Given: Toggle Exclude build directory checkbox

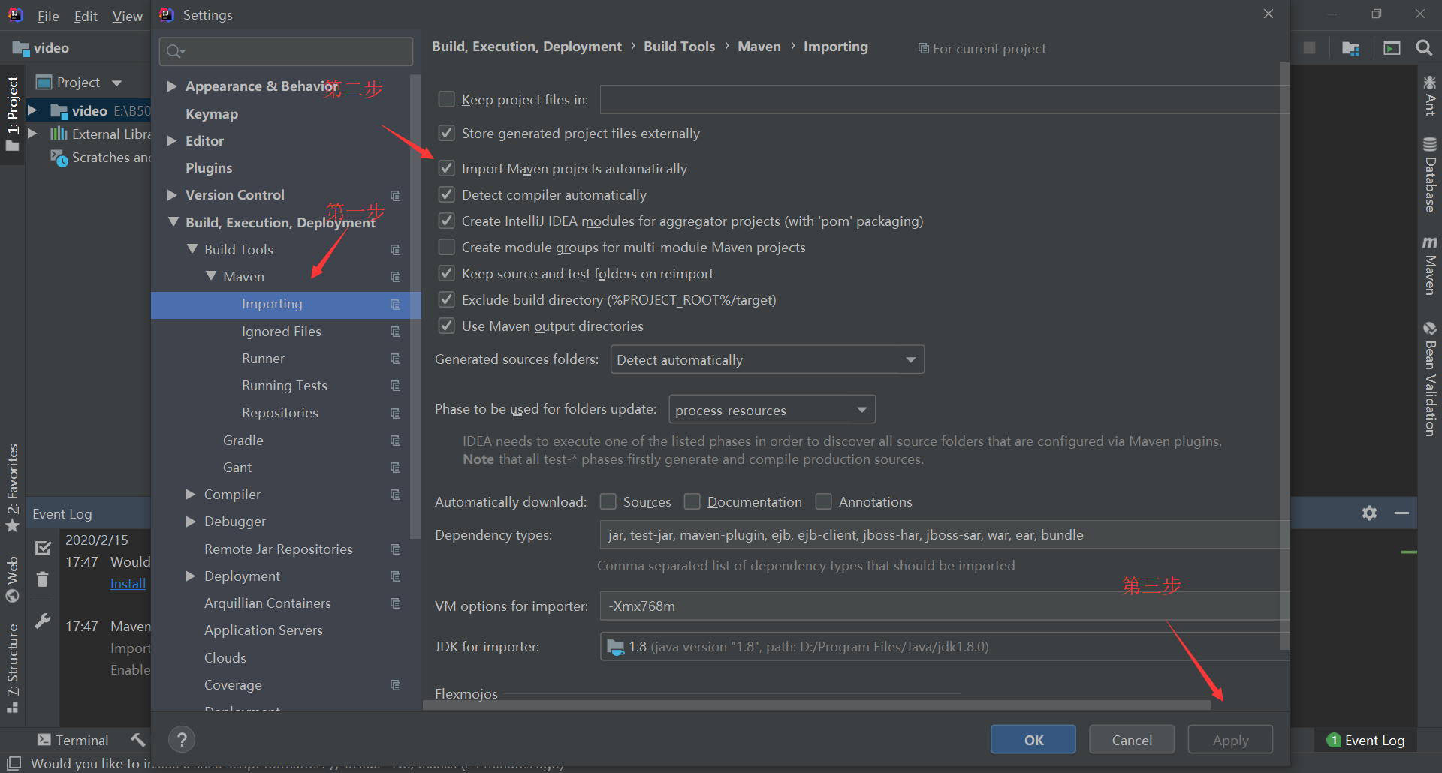Looking at the screenshot, I should 446,299.
